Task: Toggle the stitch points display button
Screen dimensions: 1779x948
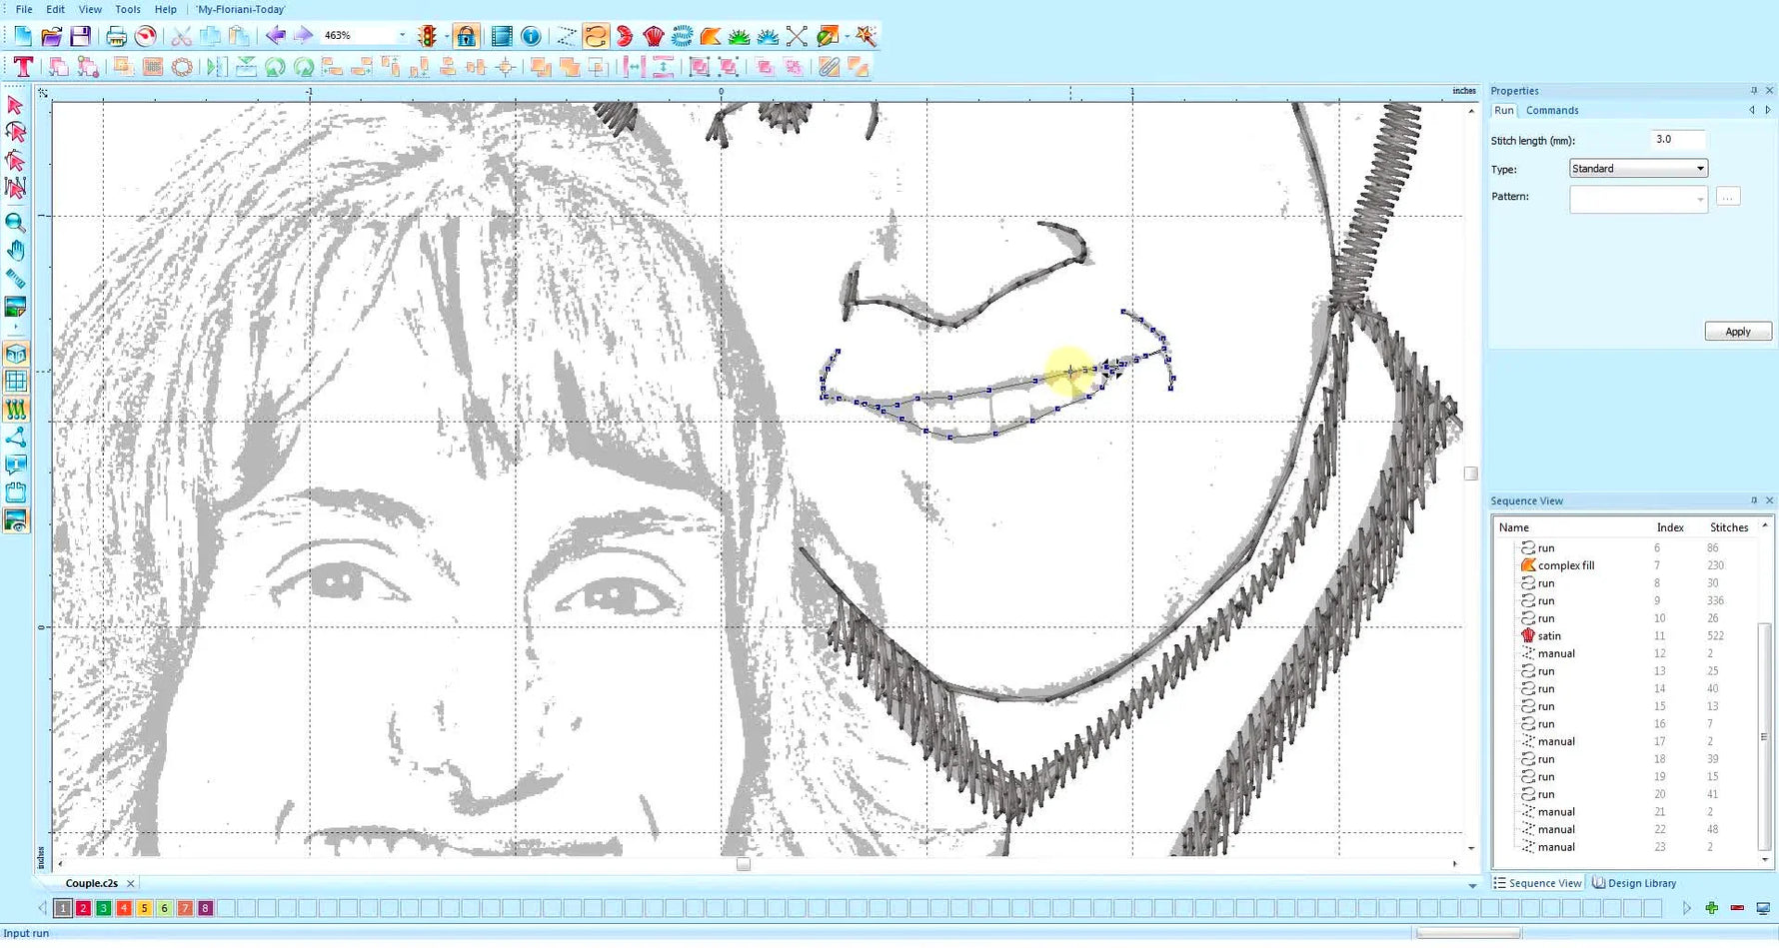Action: coord(16,410)
